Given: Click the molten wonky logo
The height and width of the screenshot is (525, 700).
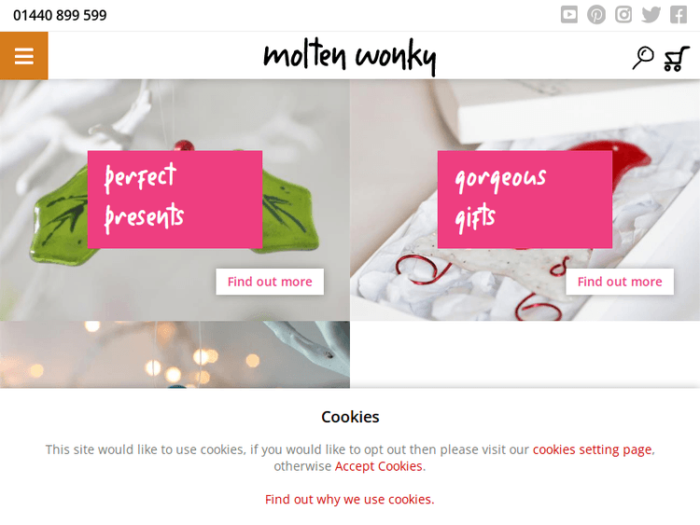Looking at the screenshot, I should [350, 57].
